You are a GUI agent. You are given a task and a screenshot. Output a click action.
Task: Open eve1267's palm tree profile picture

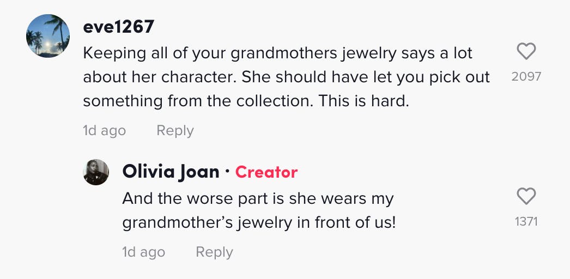tap(48, 35)
